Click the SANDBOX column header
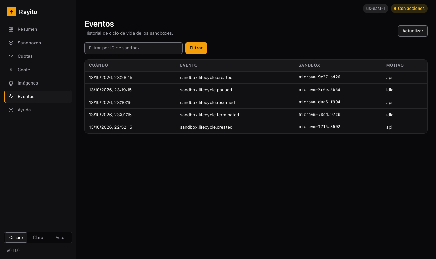Image resolution: width=436 pixels, height=259 pixels. tap(309, 65)
